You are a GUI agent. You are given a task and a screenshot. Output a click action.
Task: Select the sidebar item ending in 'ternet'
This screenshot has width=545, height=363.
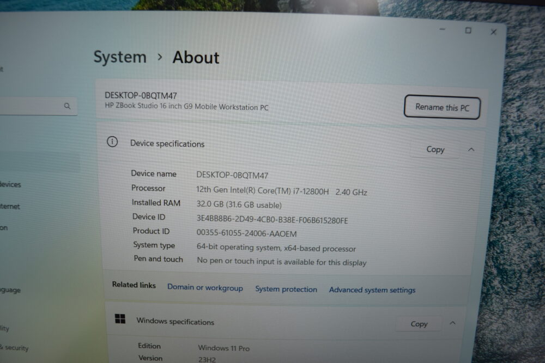click(x=10, y=206)
